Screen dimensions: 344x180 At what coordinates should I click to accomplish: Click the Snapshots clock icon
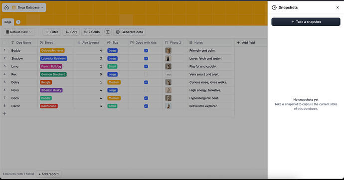tap(274, 7)
